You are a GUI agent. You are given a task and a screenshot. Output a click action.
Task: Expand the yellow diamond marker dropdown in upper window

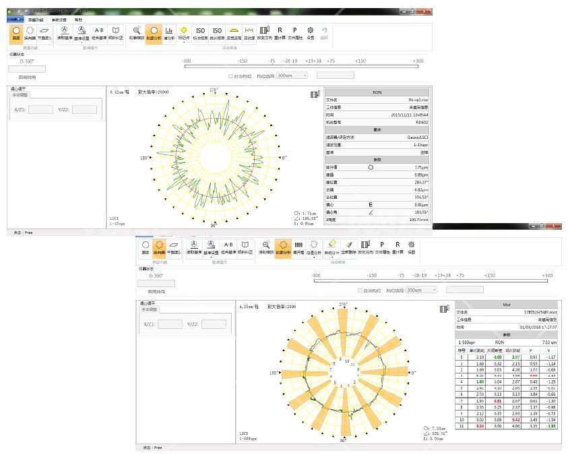coord(184,42)
